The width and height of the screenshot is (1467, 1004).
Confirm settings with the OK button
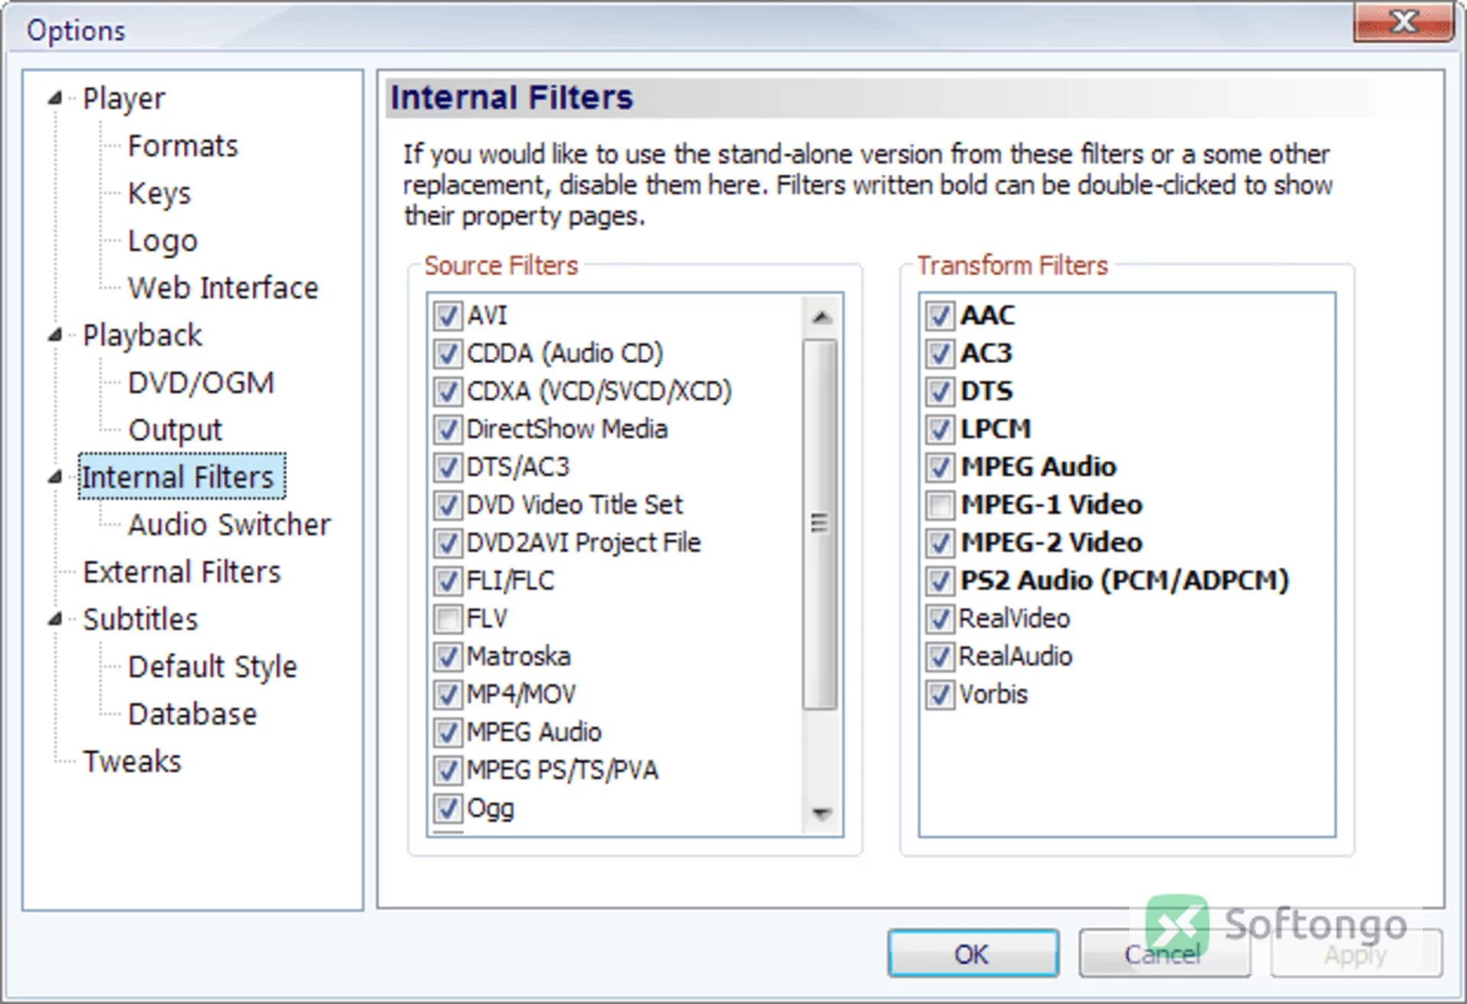[x=973, y=954]
